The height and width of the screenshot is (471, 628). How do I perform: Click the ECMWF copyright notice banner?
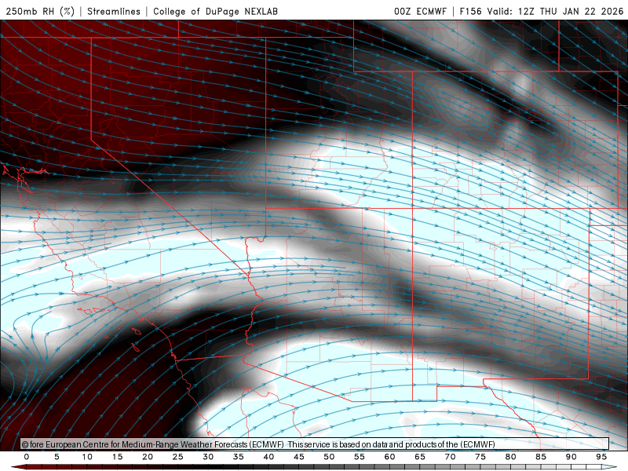coord(315,444)
